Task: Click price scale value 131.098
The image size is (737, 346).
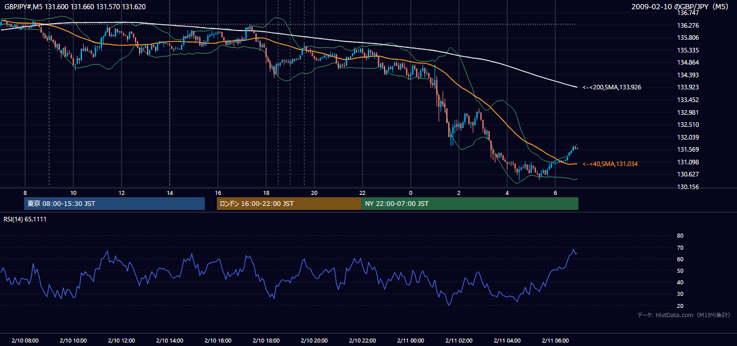Action: [x=687, y=162]
